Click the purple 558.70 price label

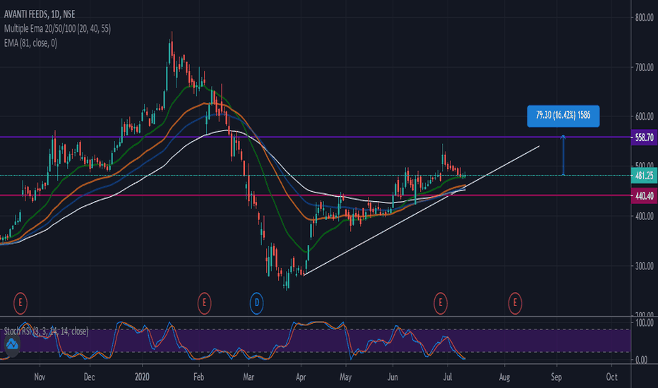(x=644, y=138)
